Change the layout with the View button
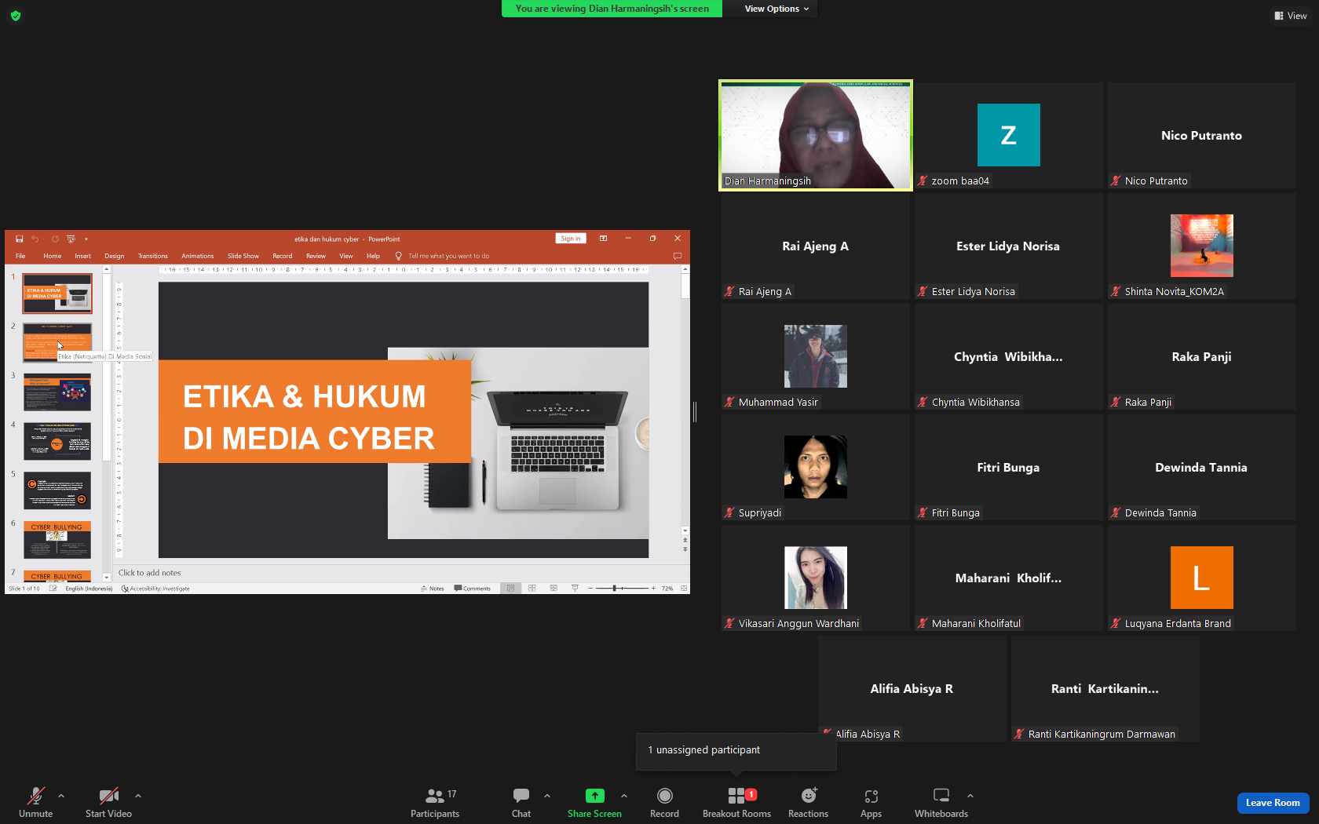1319x824 pixels. point(1291,16)
